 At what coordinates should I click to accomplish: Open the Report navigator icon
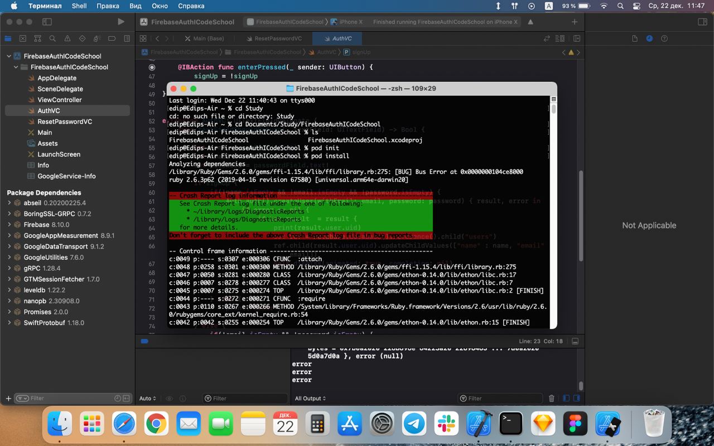(127, 38)
